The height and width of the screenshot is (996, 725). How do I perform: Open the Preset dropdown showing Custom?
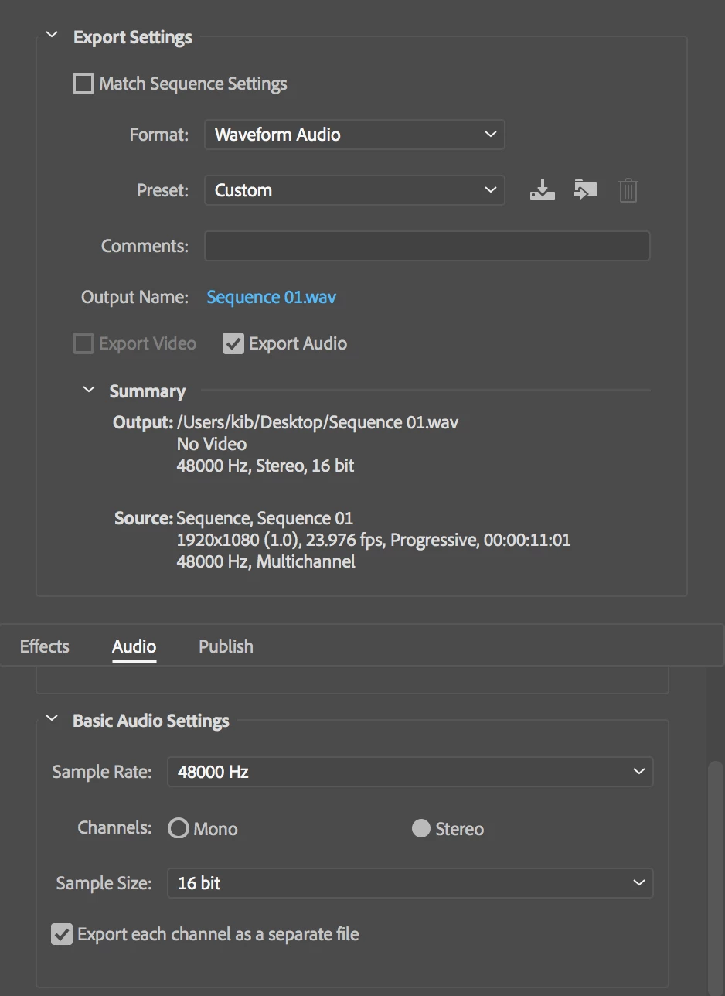tap(355, 190)
